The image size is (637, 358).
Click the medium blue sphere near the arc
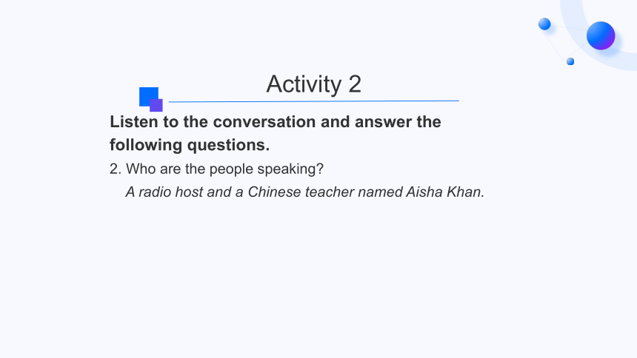[x=544, y=24]
